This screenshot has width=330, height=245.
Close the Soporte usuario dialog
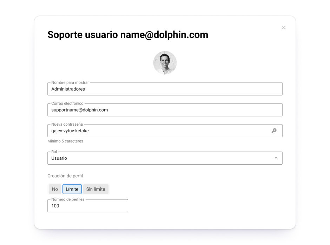tap(284, 28)
